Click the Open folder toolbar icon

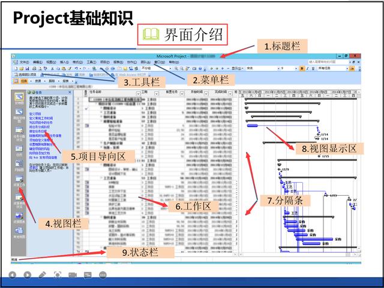pos(22,69)
